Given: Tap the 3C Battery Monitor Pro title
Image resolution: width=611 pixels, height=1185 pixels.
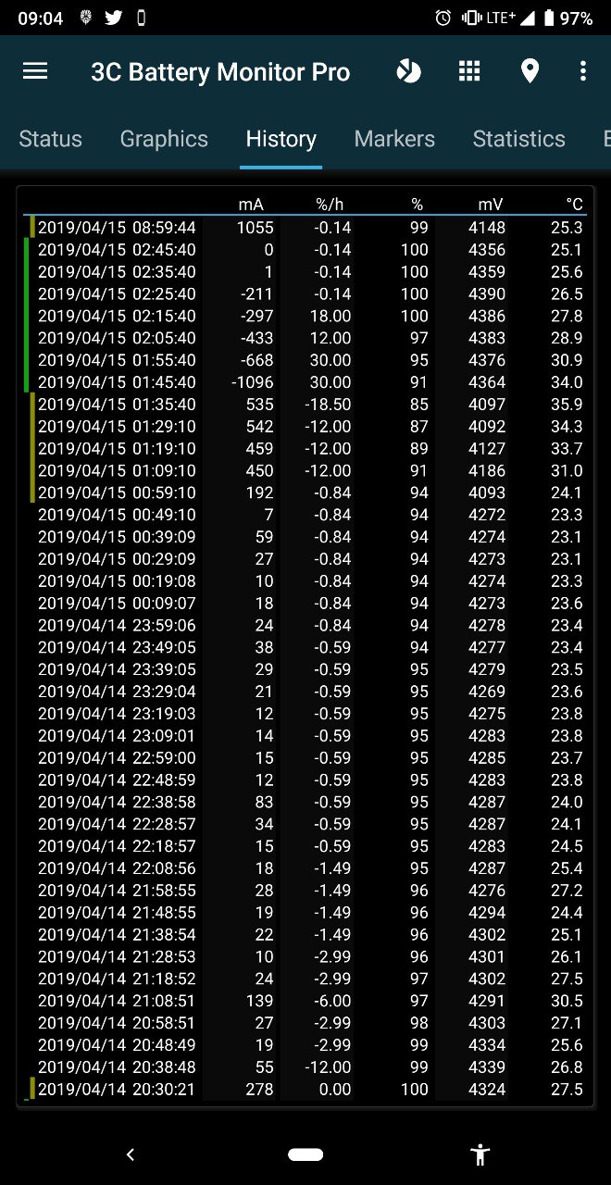Looking at the screenshot, I should [220, 72].
